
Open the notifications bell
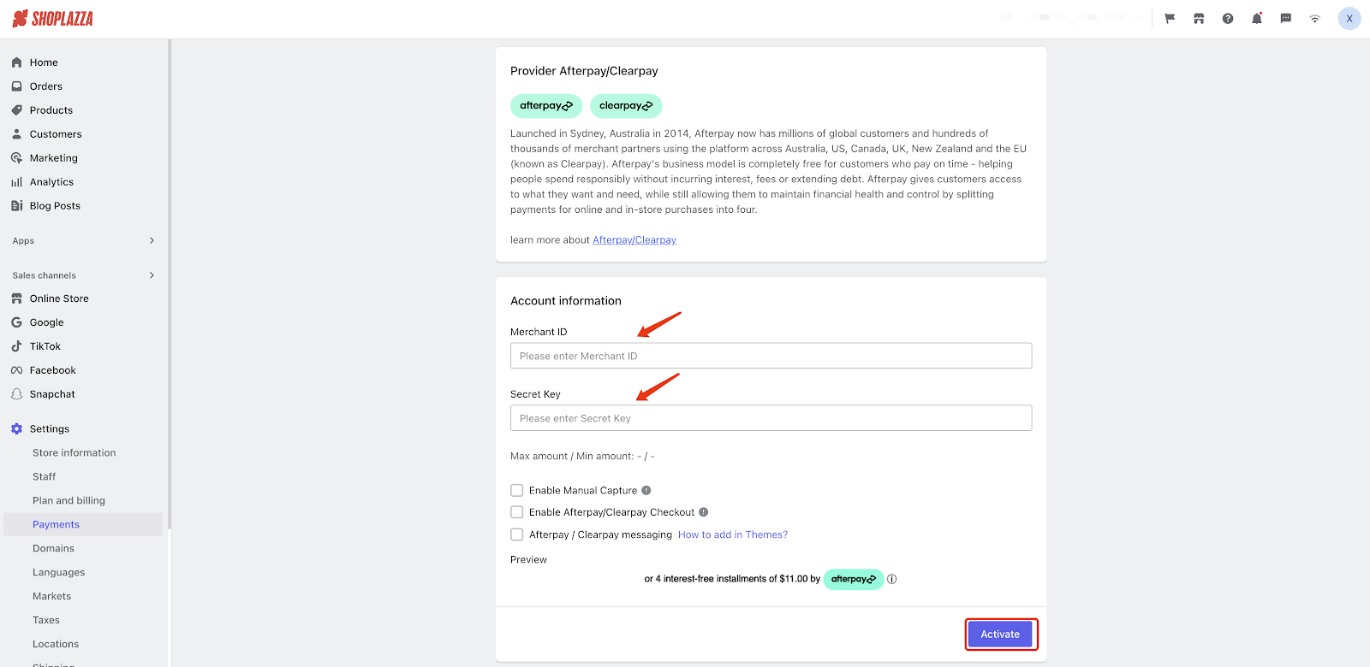(x=1257, y=19)
